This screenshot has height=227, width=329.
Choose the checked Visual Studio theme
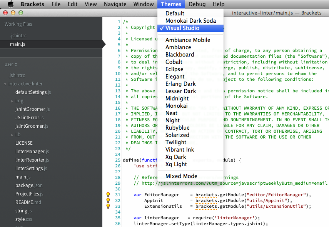[190, 28]
